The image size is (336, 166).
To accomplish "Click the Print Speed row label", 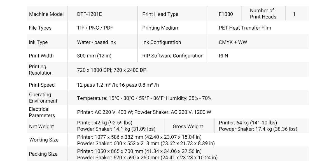I will [42, 85].
